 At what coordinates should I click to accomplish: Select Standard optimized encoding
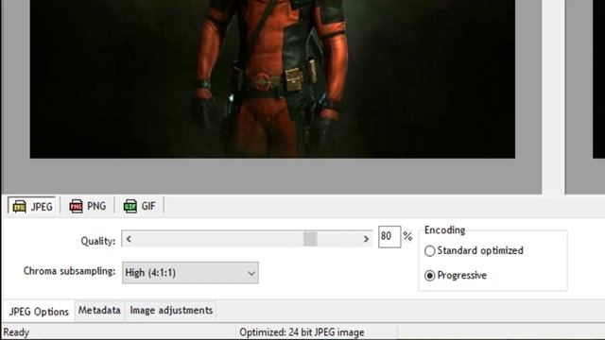[x=475, y=250]
